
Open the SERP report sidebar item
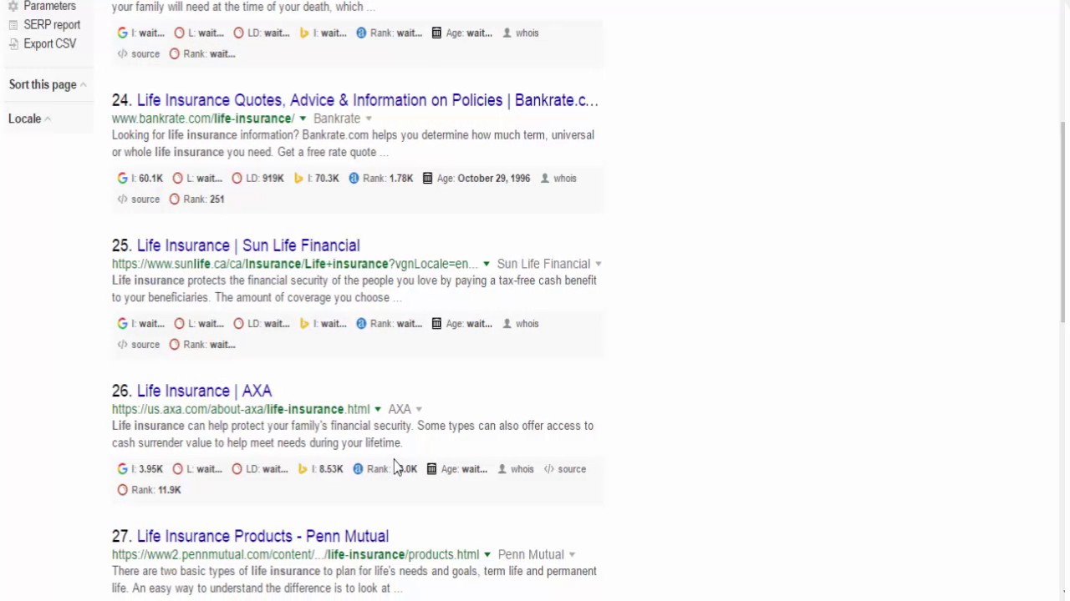[52, 25]
